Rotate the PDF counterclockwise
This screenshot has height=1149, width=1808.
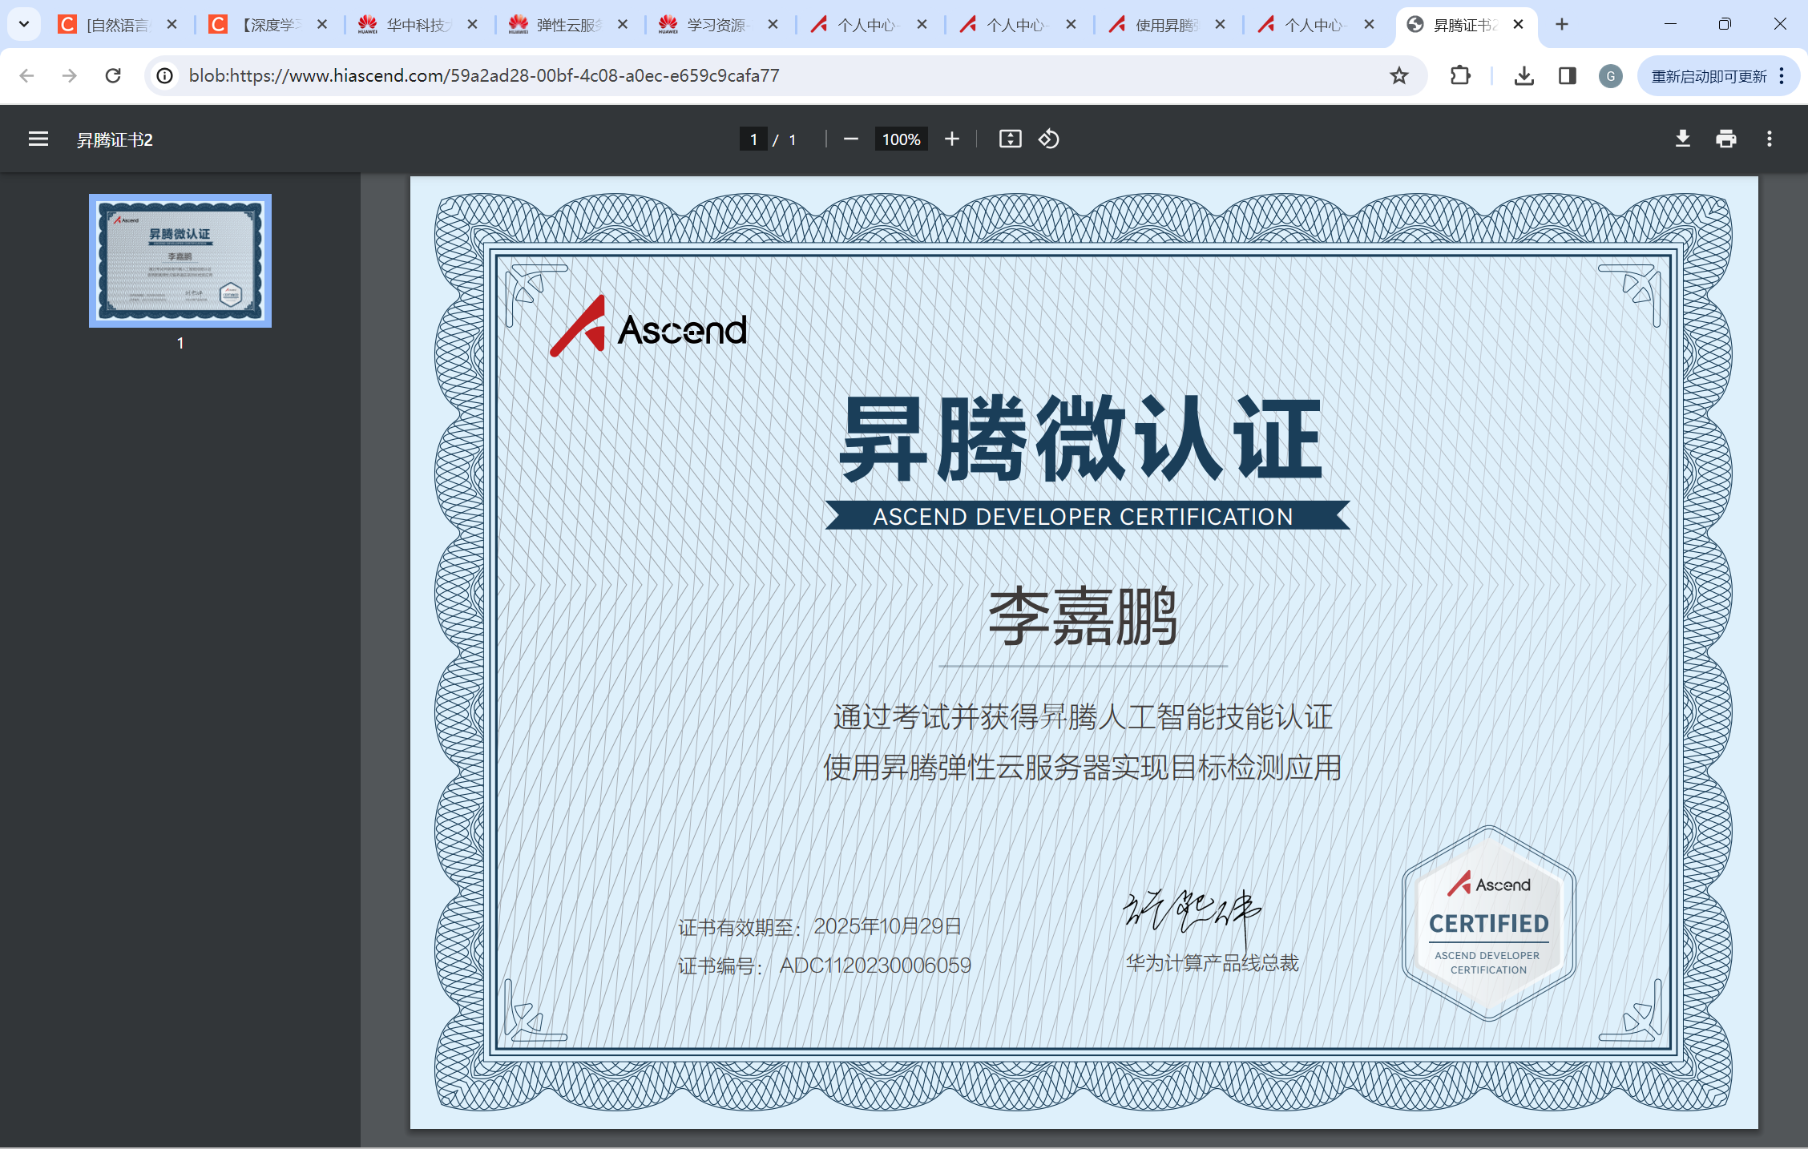pos(1049,139)
